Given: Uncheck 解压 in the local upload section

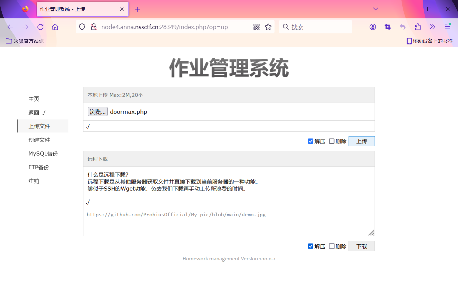Looking at the screenshot, I should [x=311, y=141].
